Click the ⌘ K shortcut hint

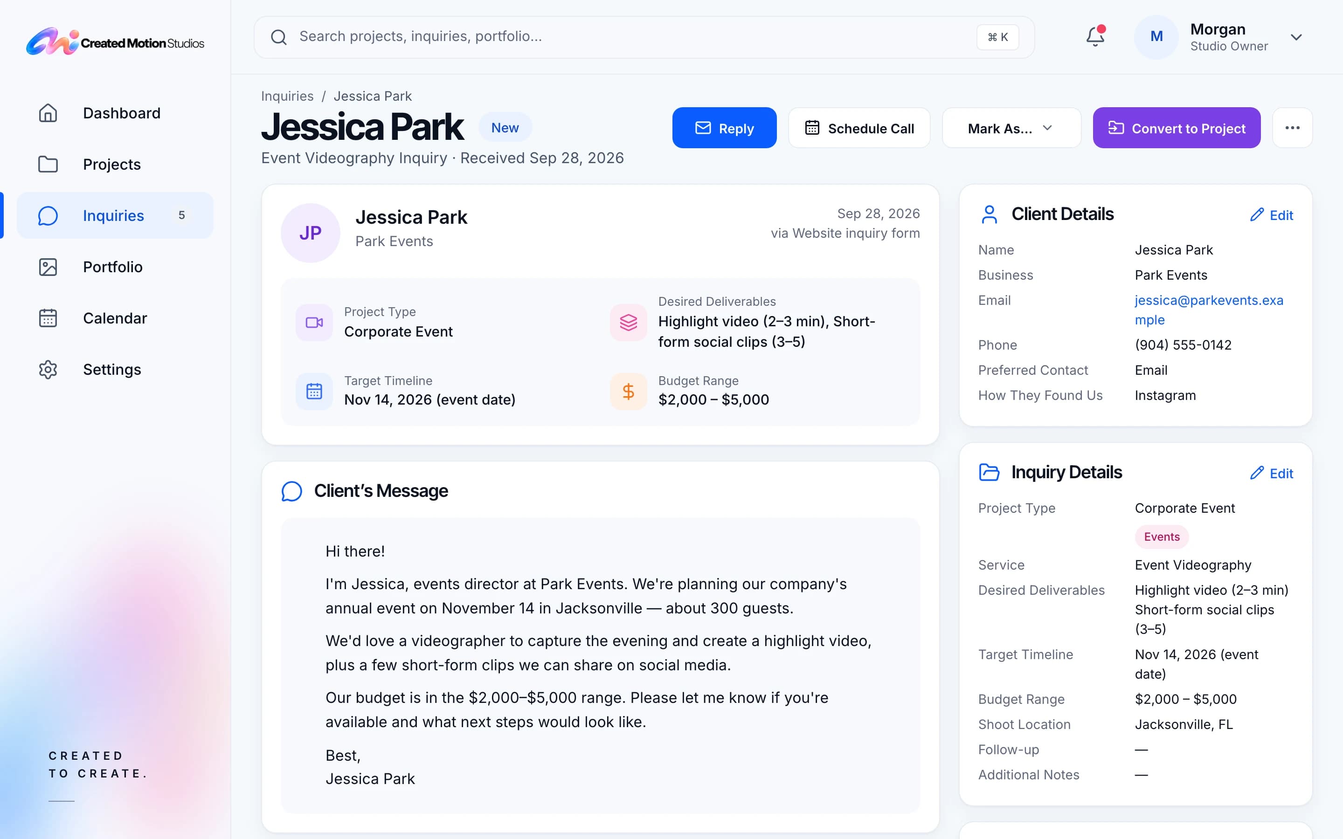(997, 37)
